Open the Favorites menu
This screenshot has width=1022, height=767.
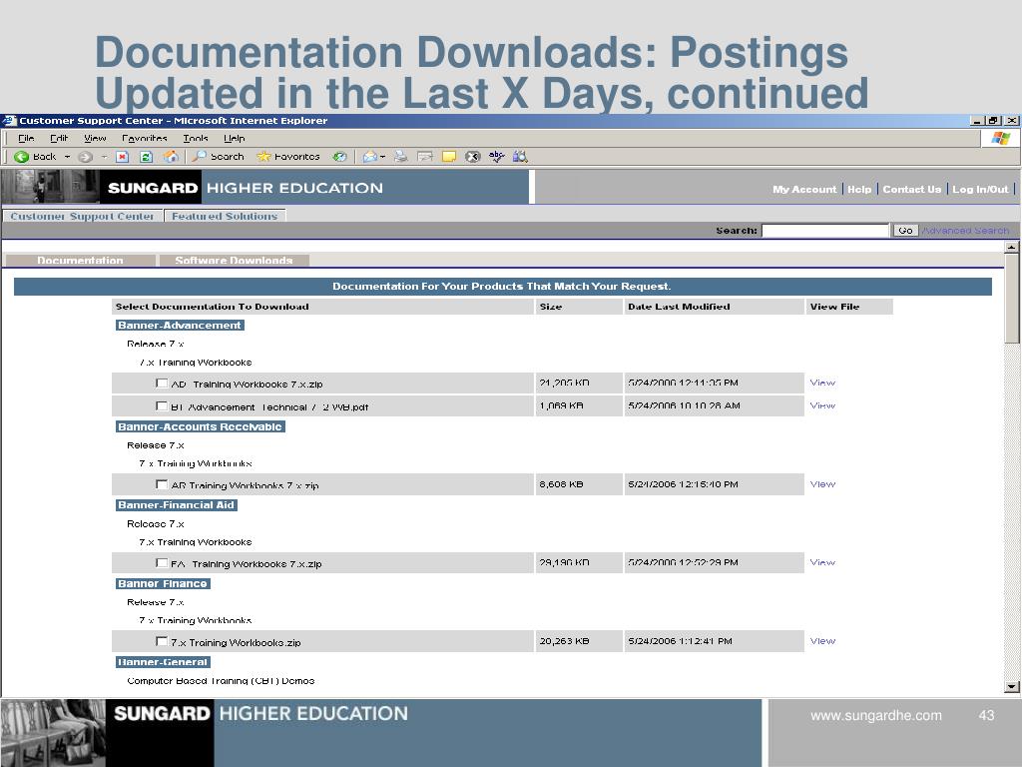[144, 138]
